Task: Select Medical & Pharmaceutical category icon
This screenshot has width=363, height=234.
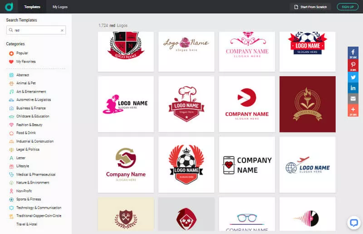Action: (11, 175)
